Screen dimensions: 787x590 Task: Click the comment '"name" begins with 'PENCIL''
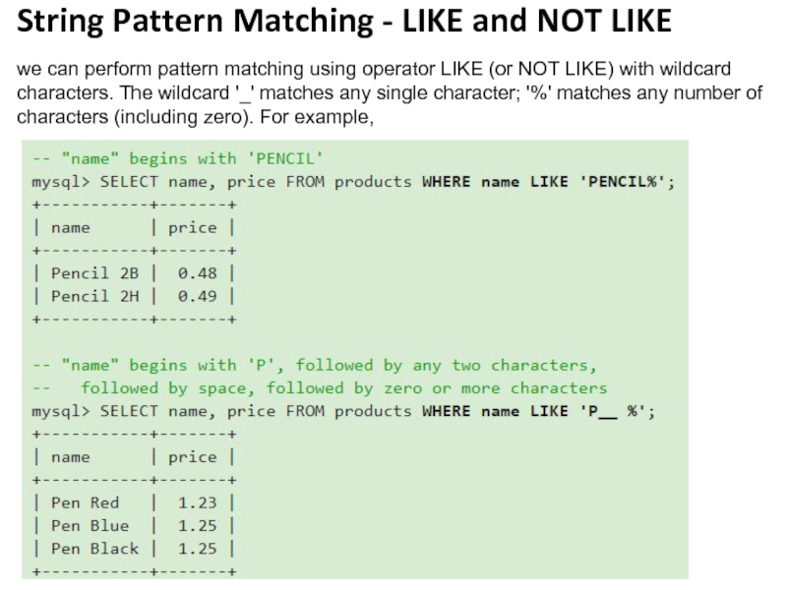(177, 158)
